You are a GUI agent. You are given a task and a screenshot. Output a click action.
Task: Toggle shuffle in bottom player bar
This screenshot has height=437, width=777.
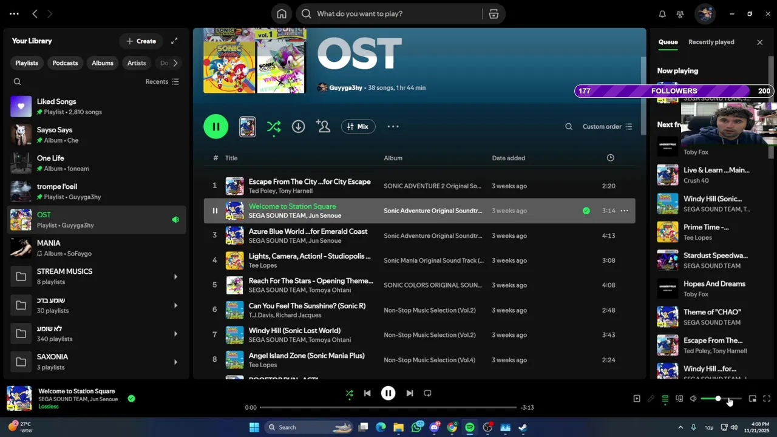(x=349, y=393)
